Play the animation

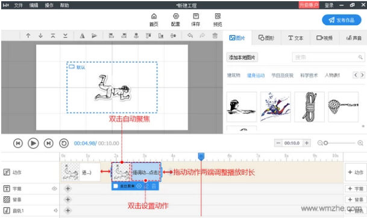pos(33,143)
